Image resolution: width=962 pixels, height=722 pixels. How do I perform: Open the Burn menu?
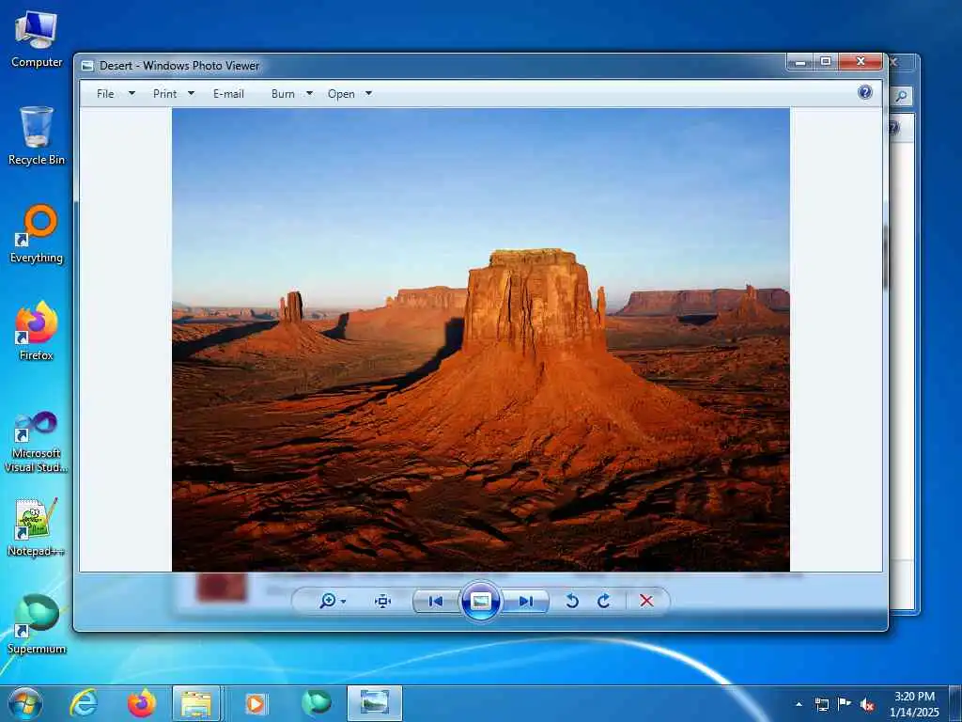point(283,94)
